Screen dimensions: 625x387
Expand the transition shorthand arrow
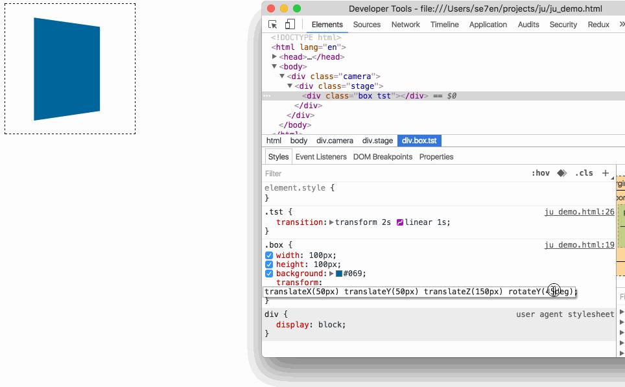(330, 222)
